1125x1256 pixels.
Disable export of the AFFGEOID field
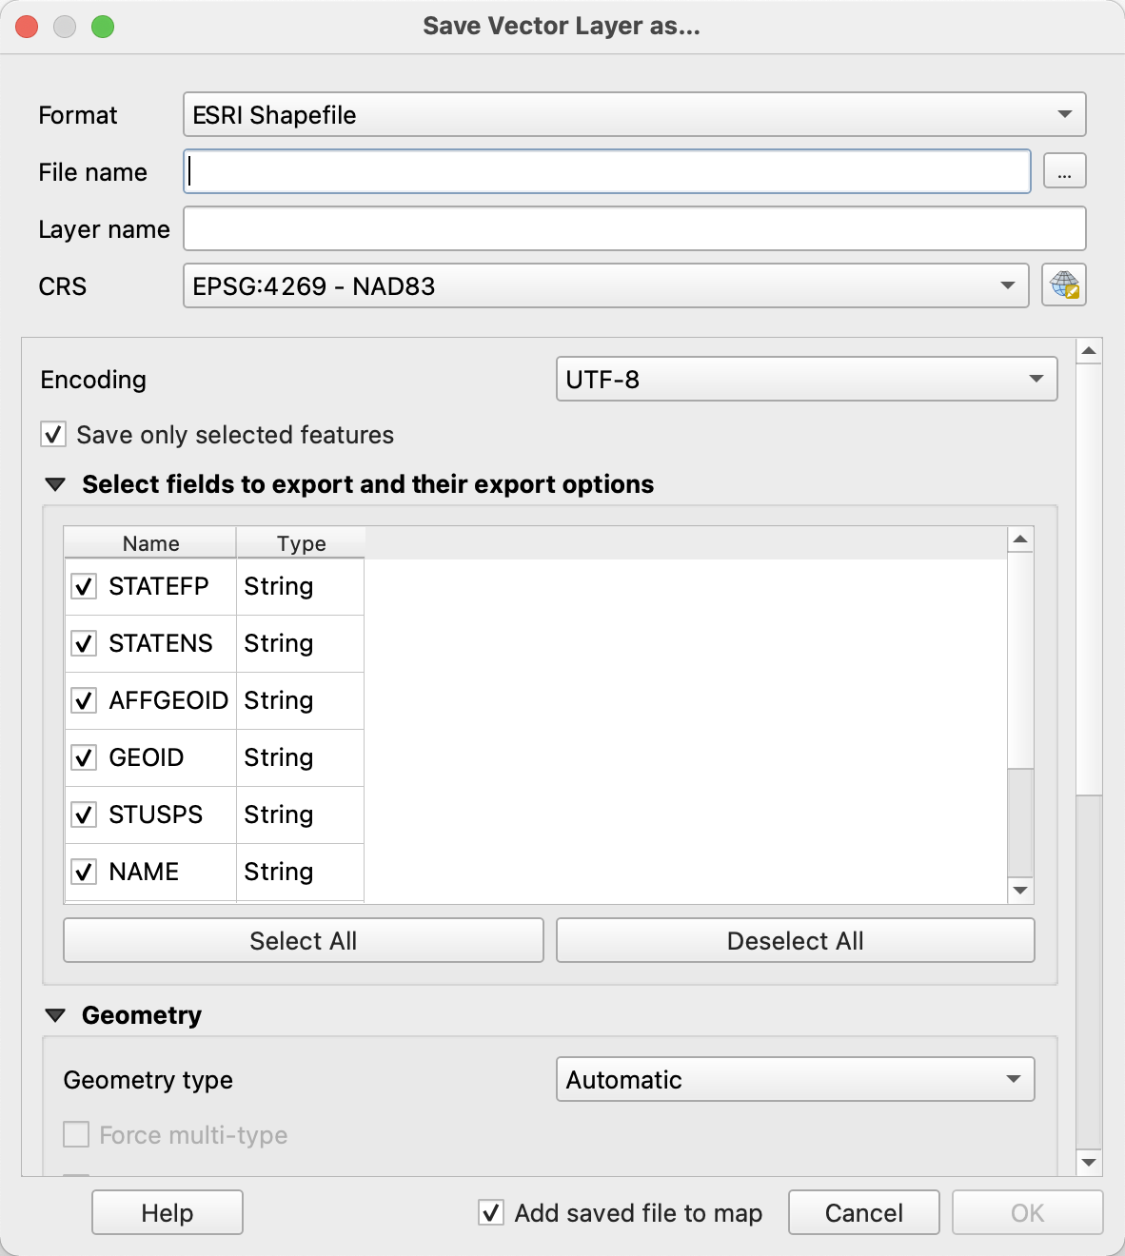(83, 700)
